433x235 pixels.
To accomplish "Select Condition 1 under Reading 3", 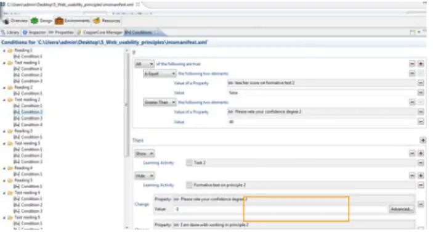I will click(x=28, y=137).
